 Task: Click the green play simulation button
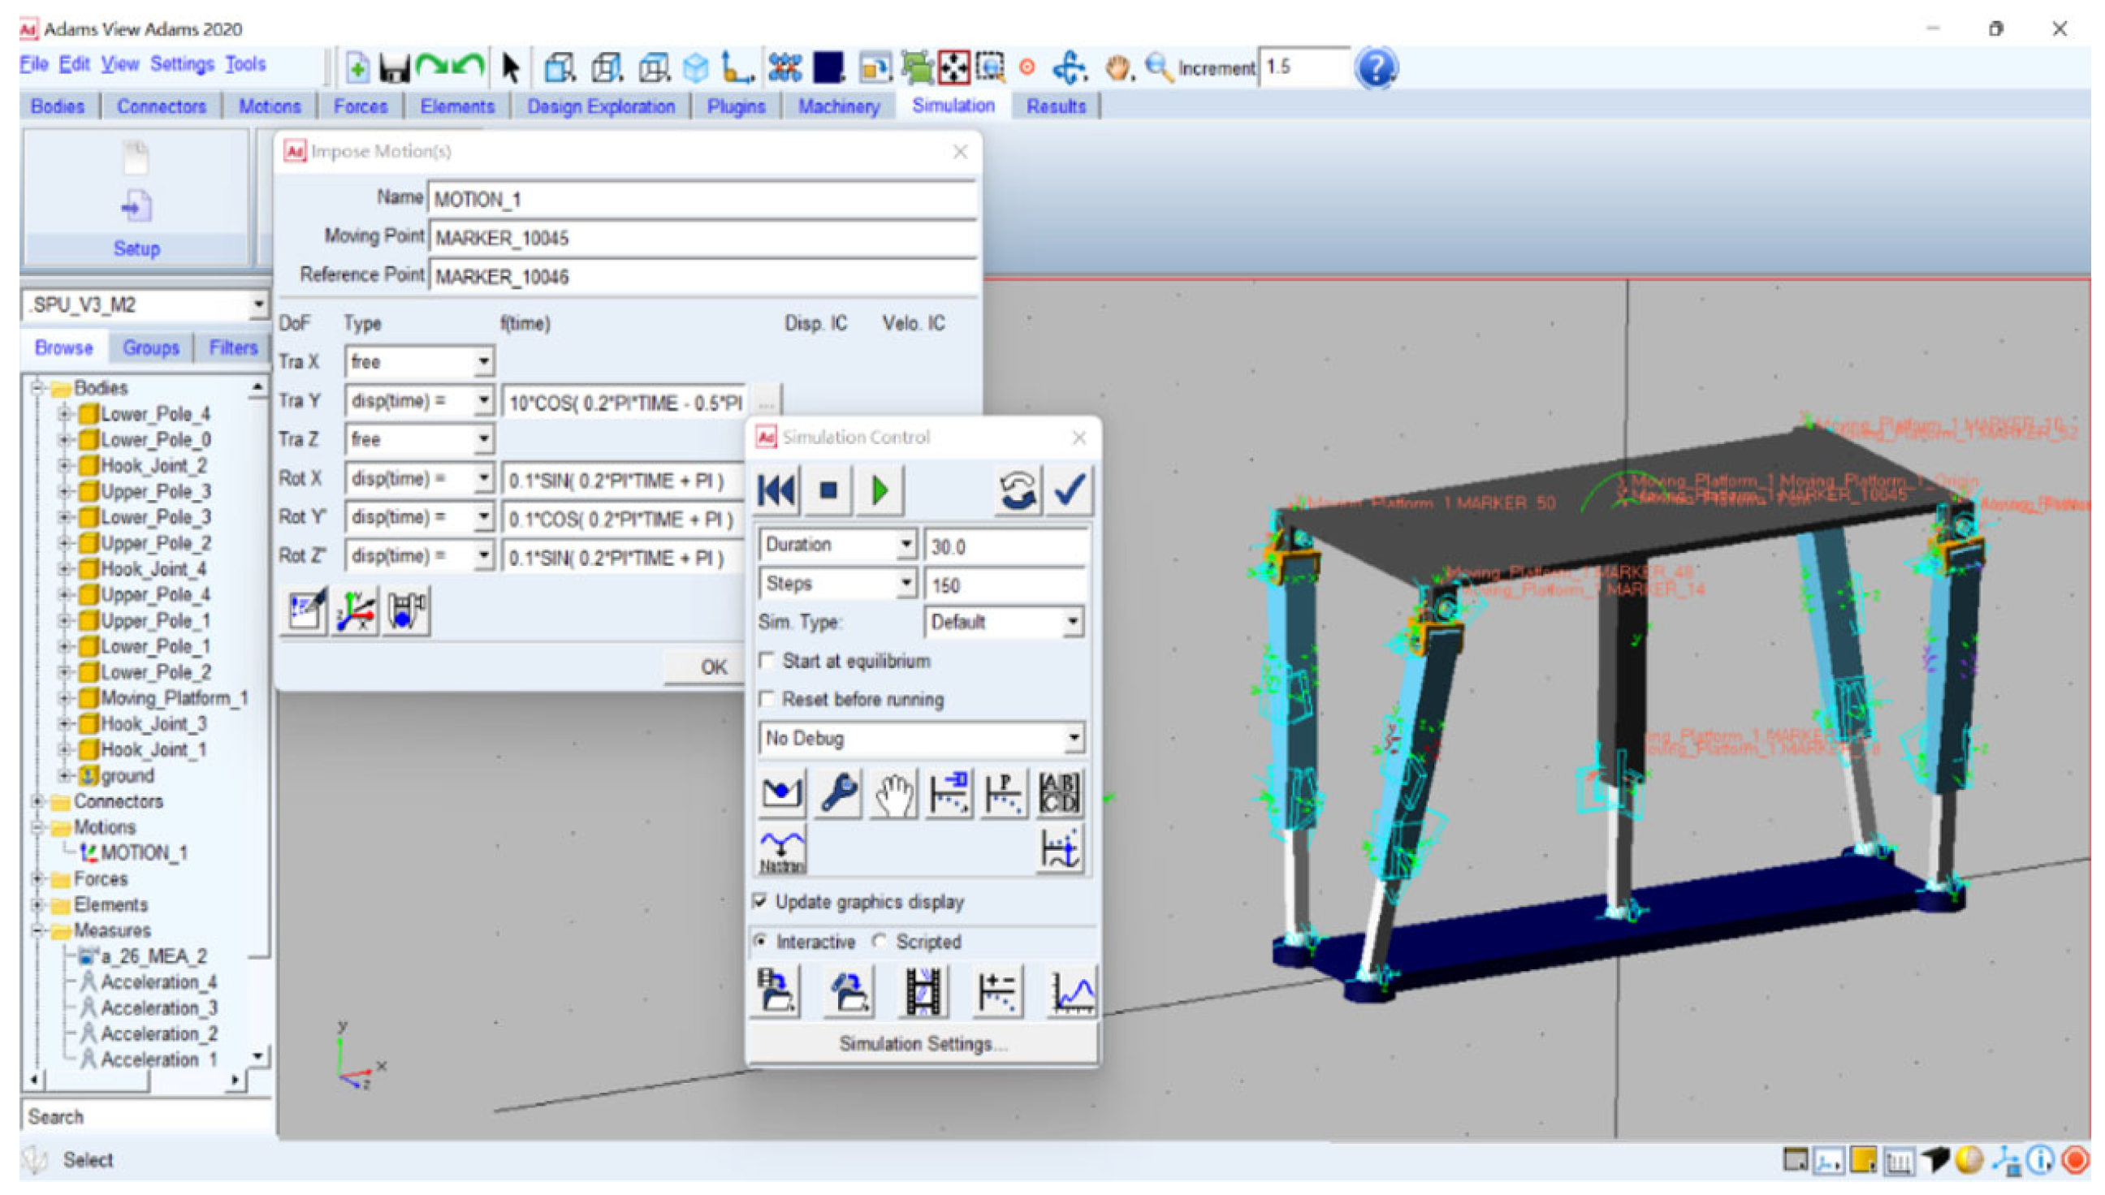pos(880,491)
